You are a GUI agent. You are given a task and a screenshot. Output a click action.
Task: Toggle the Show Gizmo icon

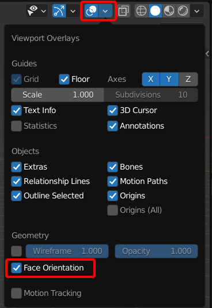[x=59, y=11]
